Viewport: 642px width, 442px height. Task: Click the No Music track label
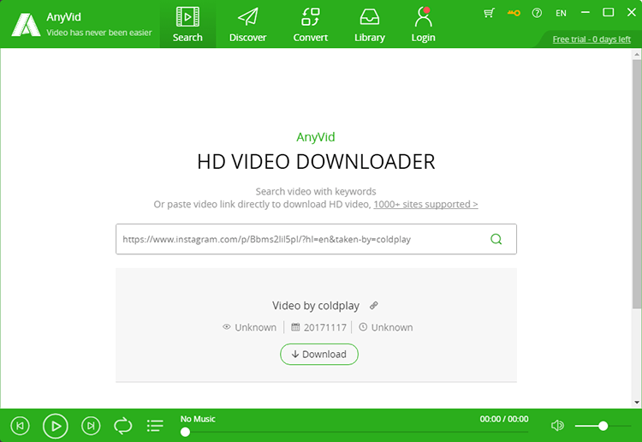point(198,419)
